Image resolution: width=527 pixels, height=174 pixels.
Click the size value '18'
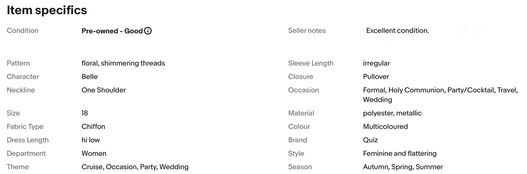[x=85, y=113]
